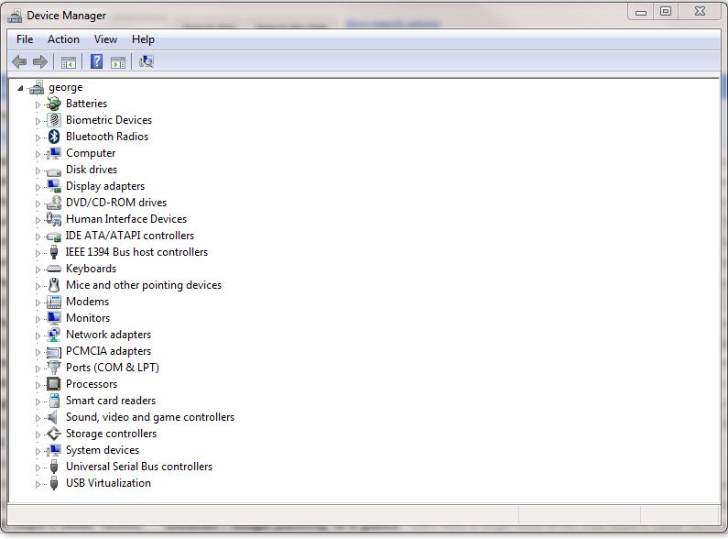This screenshot has height=539, width=728.
Task: Select Biometric Devices text
Action: point(109,120)
